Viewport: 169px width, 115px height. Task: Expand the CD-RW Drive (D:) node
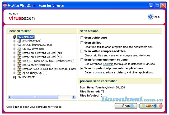15,49
